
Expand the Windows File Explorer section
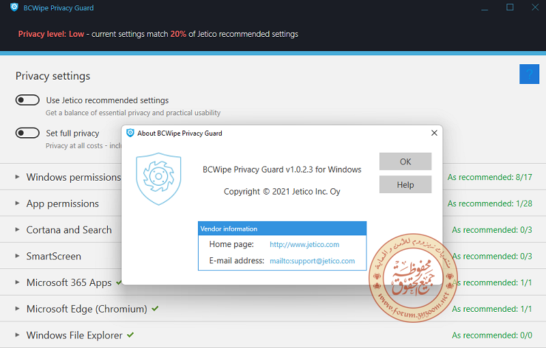pos(17,335)
